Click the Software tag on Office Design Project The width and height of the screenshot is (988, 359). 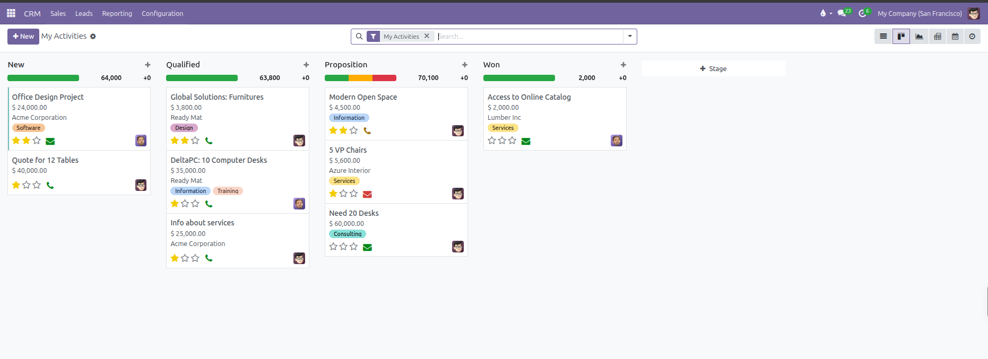[x=29, y=128]
